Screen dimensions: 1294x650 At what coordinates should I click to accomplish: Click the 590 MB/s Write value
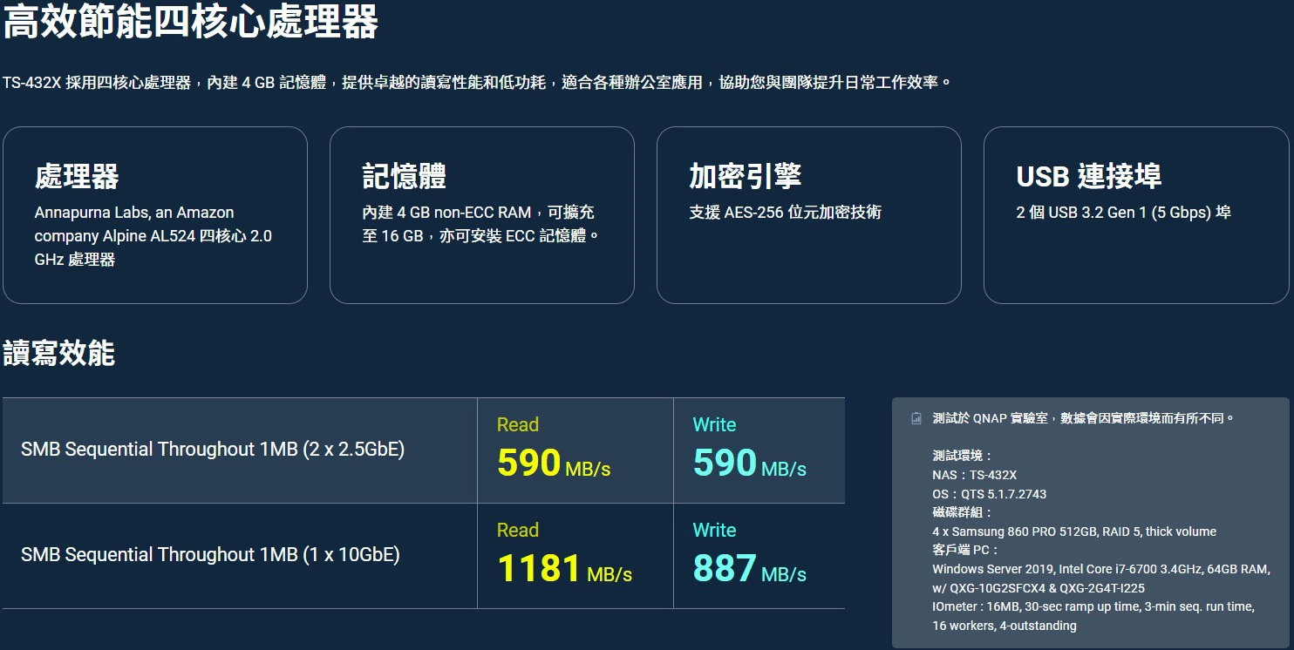750,463
